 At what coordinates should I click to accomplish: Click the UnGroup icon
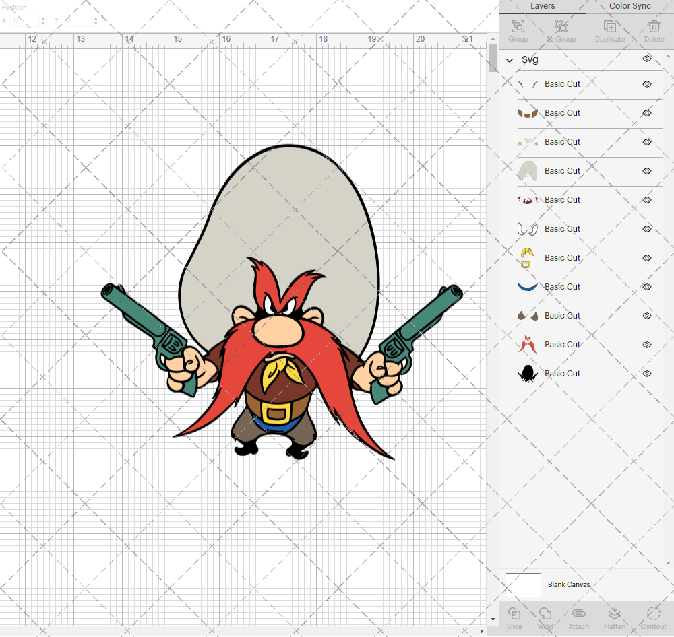tap(561, 27)
